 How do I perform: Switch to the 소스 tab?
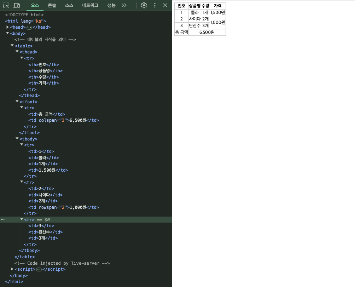(69, 5)
